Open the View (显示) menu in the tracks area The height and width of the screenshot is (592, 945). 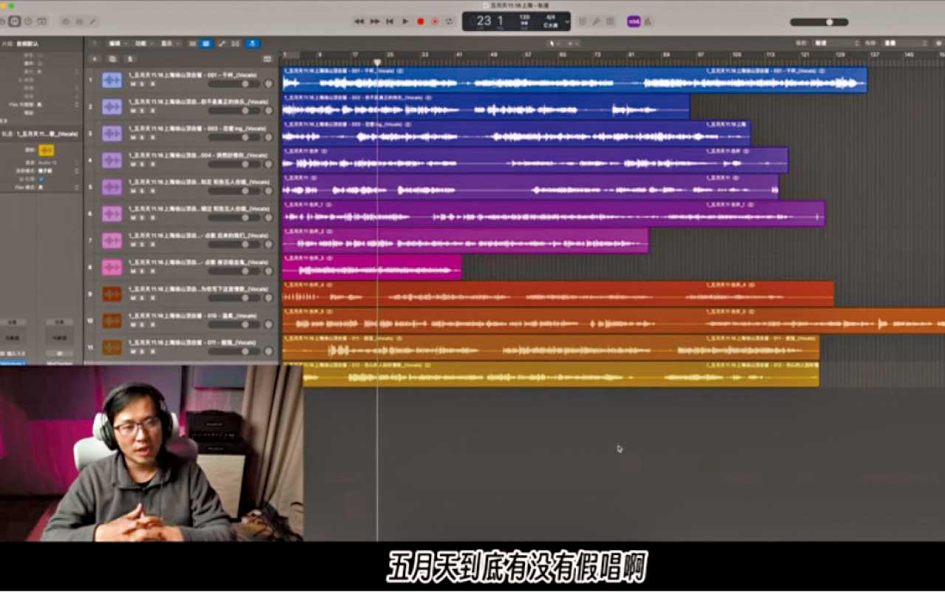[x=166, y=43]
